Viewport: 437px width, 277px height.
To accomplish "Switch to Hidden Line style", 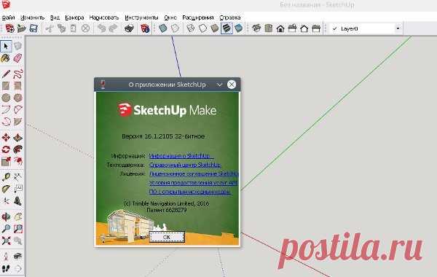I will [203, 28].
